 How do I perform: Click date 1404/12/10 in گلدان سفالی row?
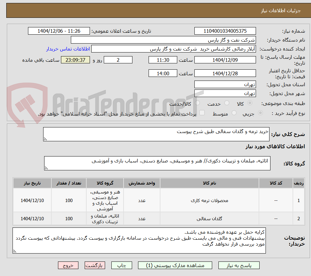point(32,219)
